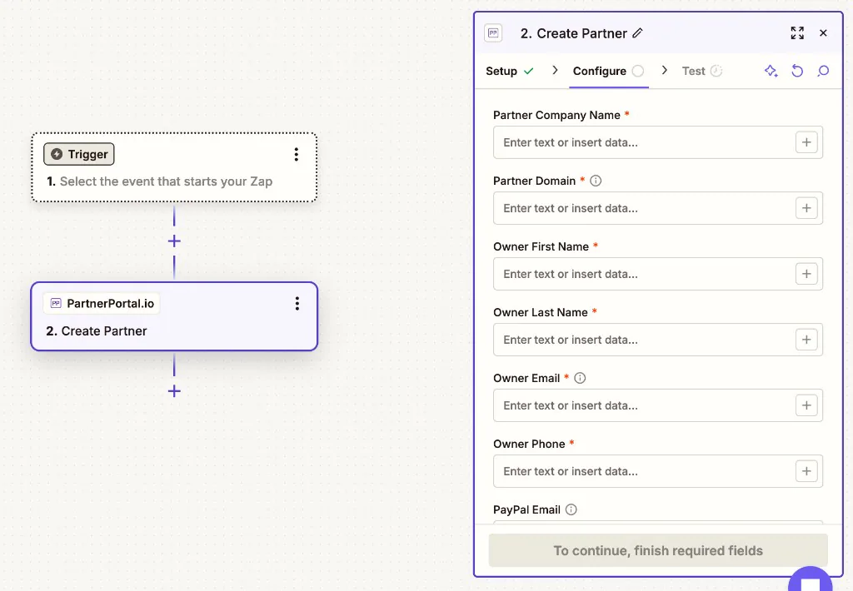Insert data with plus button for Partner Company Name
The image size is (853, 591).
(806, 142)
